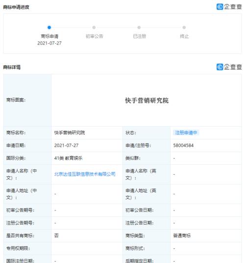Viewport: 245px width, 263px height.
Task: Click the 企查查 logo icon beside 商标详情
Action: click(220, 67)
